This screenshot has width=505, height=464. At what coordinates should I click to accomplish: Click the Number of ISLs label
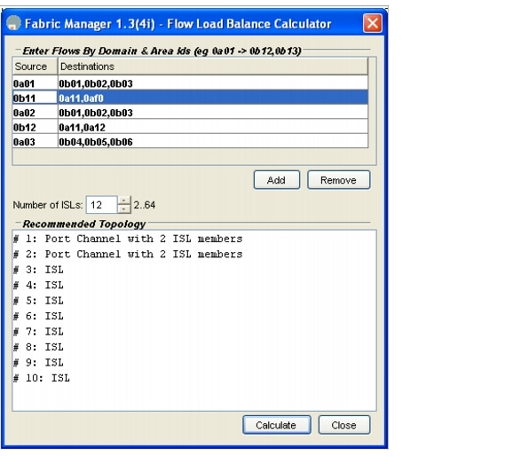tap(48, 205)
